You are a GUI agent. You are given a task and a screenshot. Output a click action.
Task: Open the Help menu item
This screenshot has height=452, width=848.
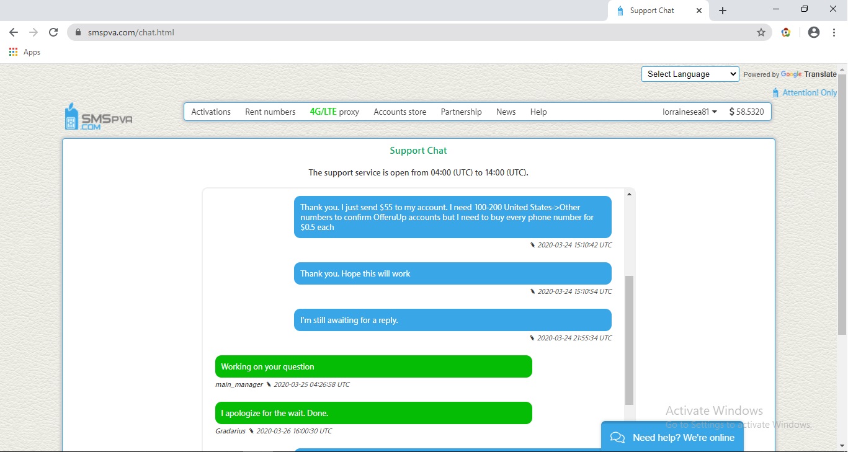point(538,112)
